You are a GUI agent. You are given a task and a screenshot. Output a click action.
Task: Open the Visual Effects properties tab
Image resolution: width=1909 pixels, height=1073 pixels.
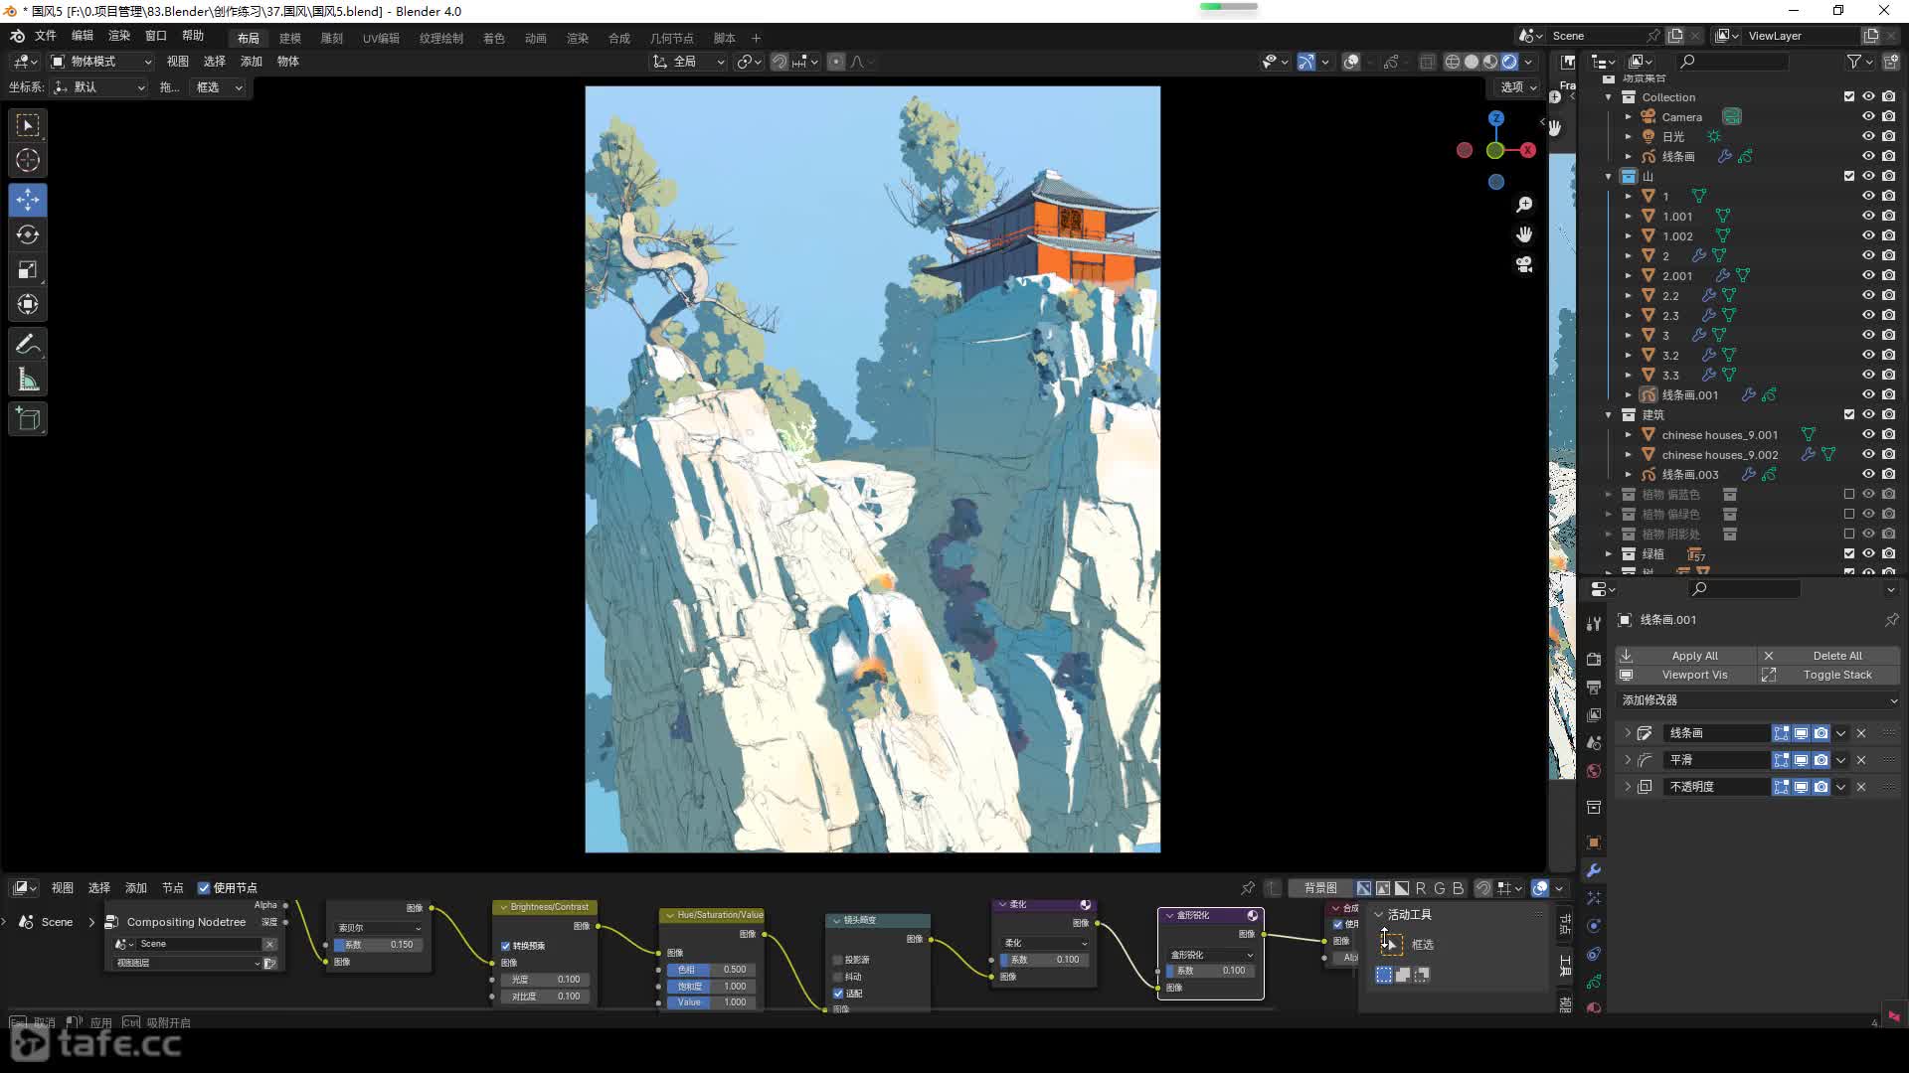(1594, 898)
